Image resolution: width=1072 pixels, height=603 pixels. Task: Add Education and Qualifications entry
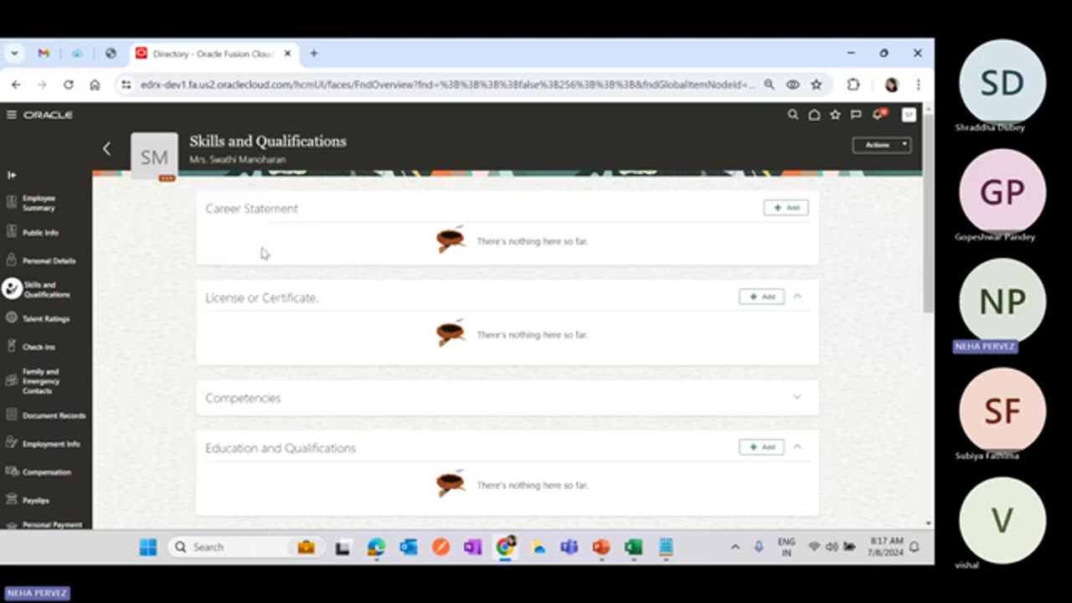point(761,447)
